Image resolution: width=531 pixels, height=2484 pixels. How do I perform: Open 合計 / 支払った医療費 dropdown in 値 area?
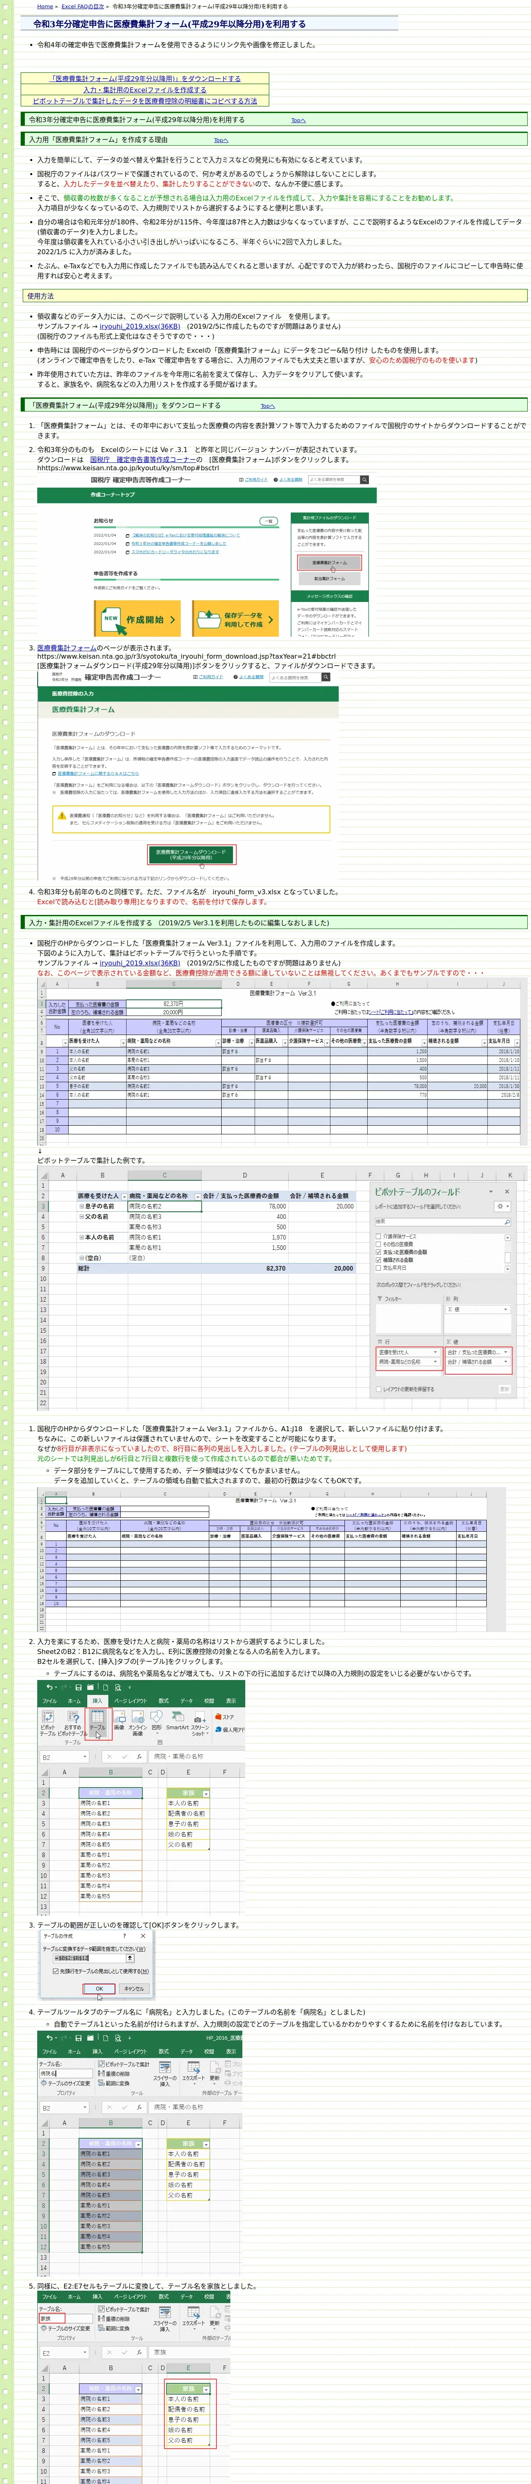(x=505, y=1352)
